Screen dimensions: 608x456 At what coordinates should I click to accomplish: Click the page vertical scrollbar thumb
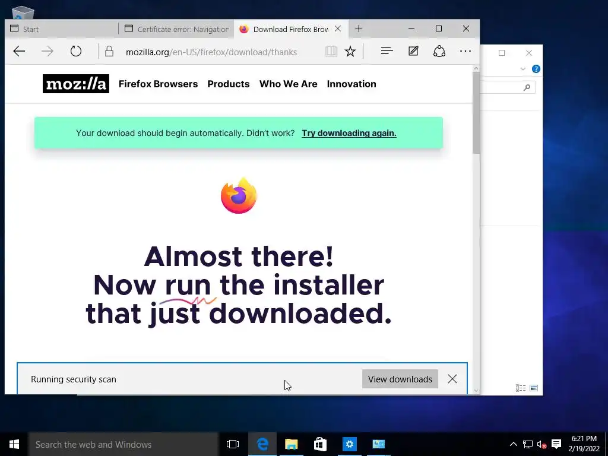click(476, 112)
